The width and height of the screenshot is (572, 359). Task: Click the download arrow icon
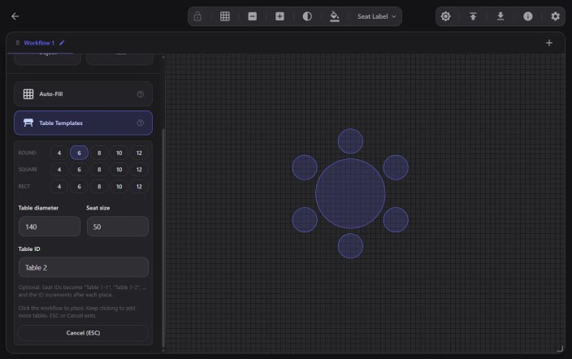(500, 16)
